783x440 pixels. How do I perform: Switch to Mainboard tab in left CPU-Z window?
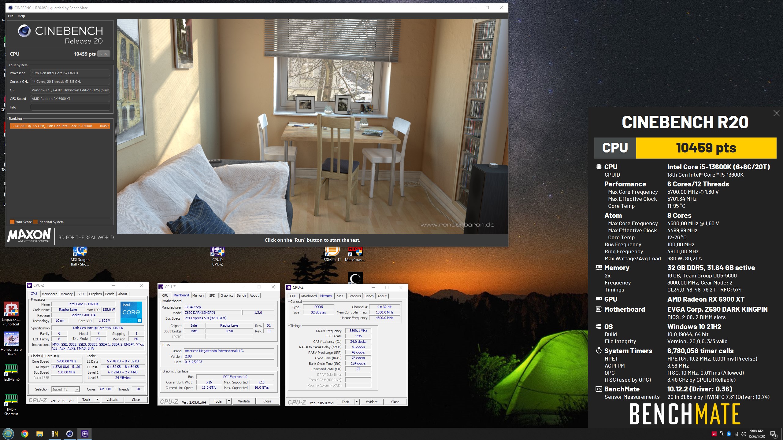point(50,294)
